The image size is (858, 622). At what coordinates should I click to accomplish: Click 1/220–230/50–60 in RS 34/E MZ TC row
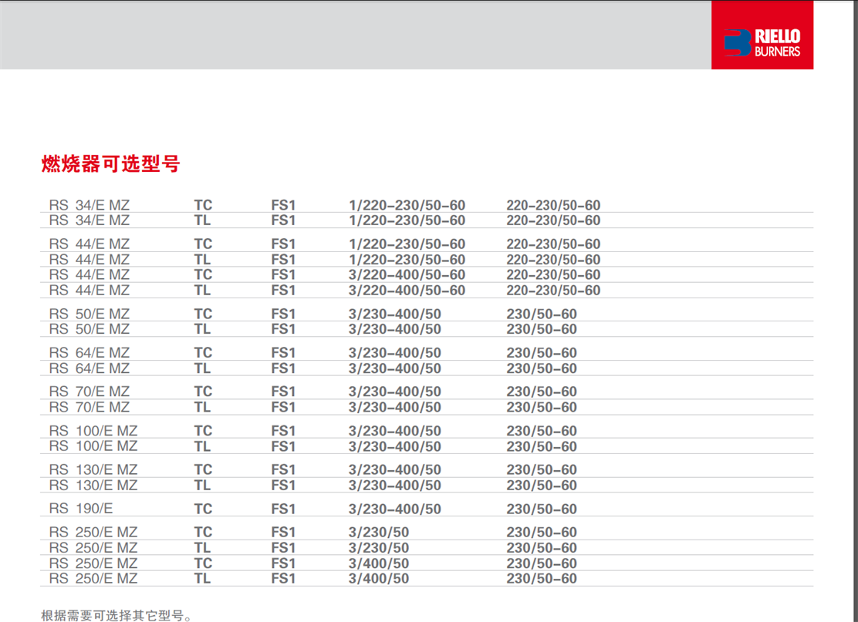coord(407,206)
